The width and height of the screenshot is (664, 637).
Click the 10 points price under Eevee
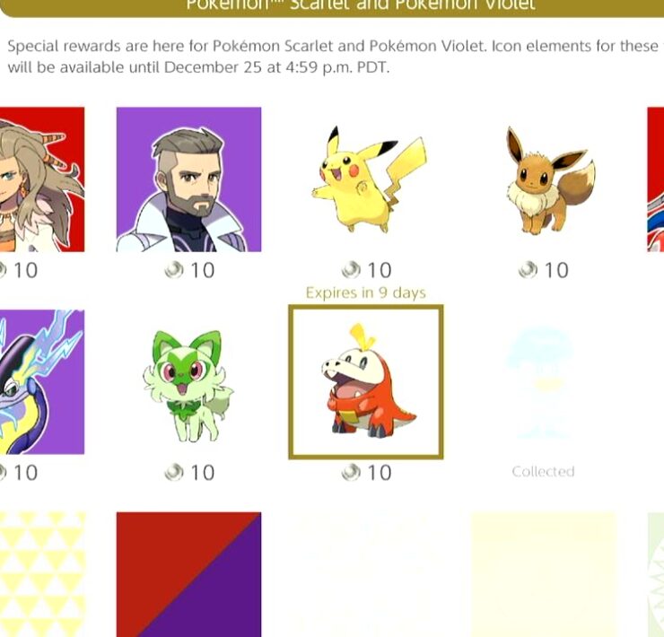point(544,270)
